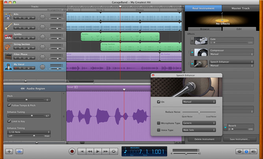This screenshot has height=159, width=263.
Task: Mute the Synths track
Action: [x=20, y=38]
